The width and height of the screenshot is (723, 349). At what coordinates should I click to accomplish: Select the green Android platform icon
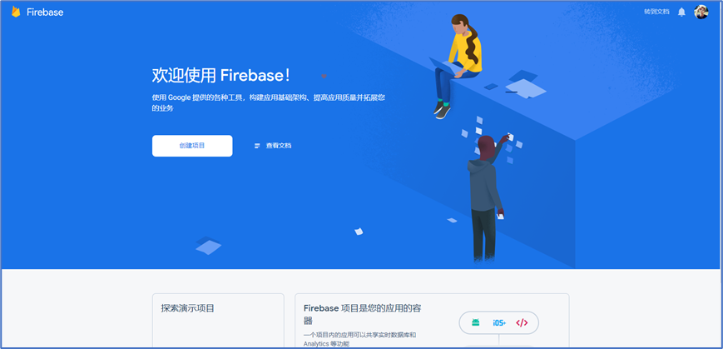click(x=475, y=322)
